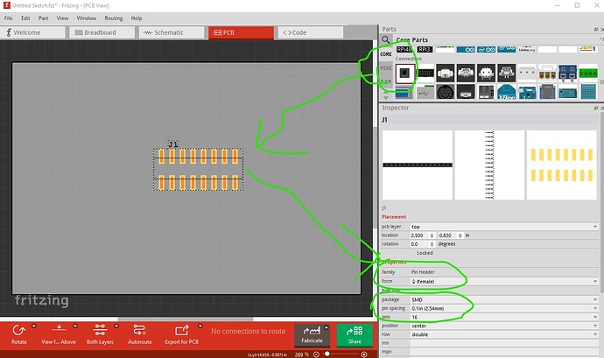Viewport: 604px width, 358px height.
Task: Expand the Fabricate options arrow
Action: click(327, 328)
